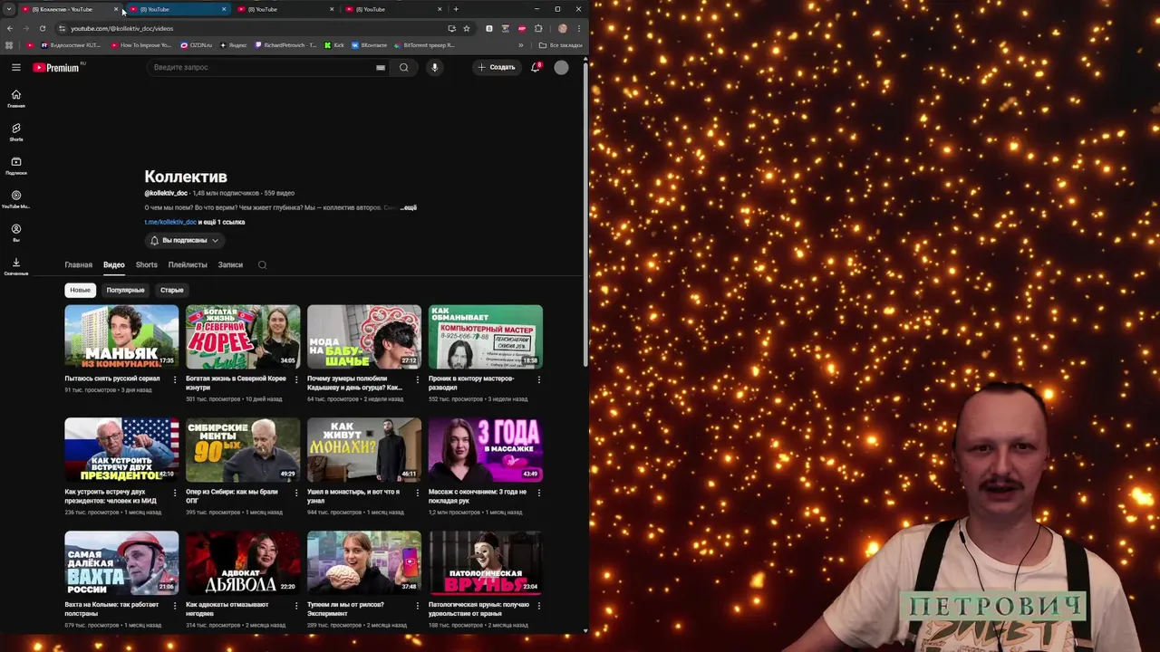This screenshot has height=652, width=1160.
Task: Open the Яндекс bookmark
Action: click(x=234, y=45)
